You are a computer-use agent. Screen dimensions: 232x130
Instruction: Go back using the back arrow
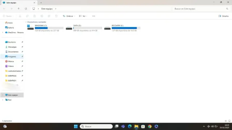[x=4, y=9]
